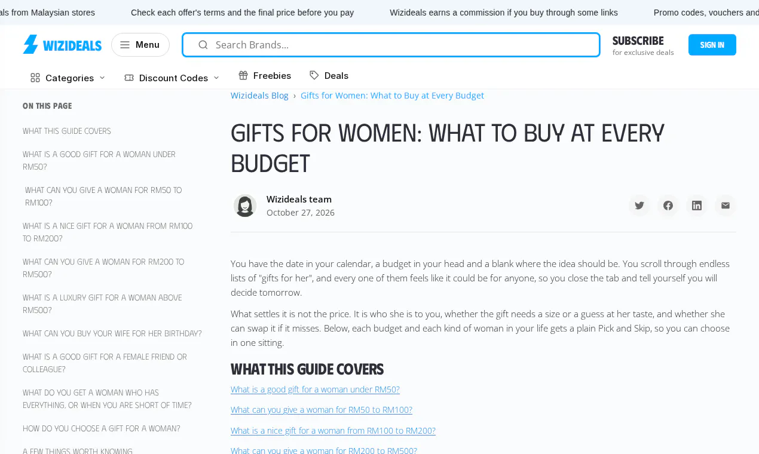Click the Sign In button
This screenshot has width=759, height=454.
coord(712,45)
